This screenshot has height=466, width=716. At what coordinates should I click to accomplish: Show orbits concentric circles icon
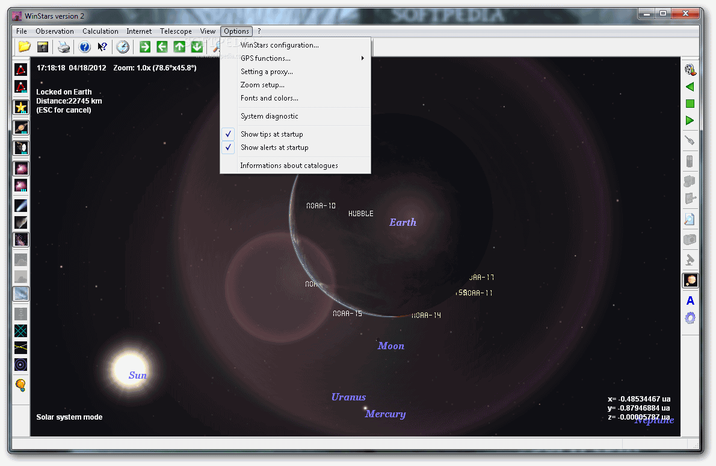(21, 365)
